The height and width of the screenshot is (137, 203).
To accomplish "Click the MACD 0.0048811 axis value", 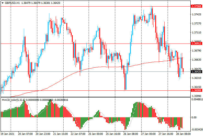I will tap(197, 99).
